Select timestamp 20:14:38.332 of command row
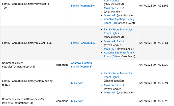This screenshot has width=174, height=106. 154,65
